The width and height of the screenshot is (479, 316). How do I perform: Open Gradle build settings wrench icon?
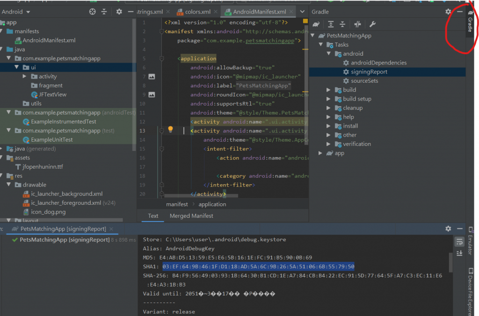[x=373, y=24]
